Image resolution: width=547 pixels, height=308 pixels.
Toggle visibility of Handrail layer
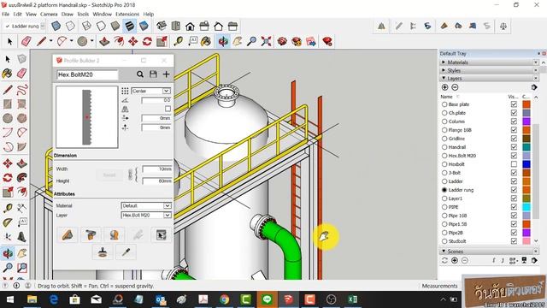tap(514, 147)
